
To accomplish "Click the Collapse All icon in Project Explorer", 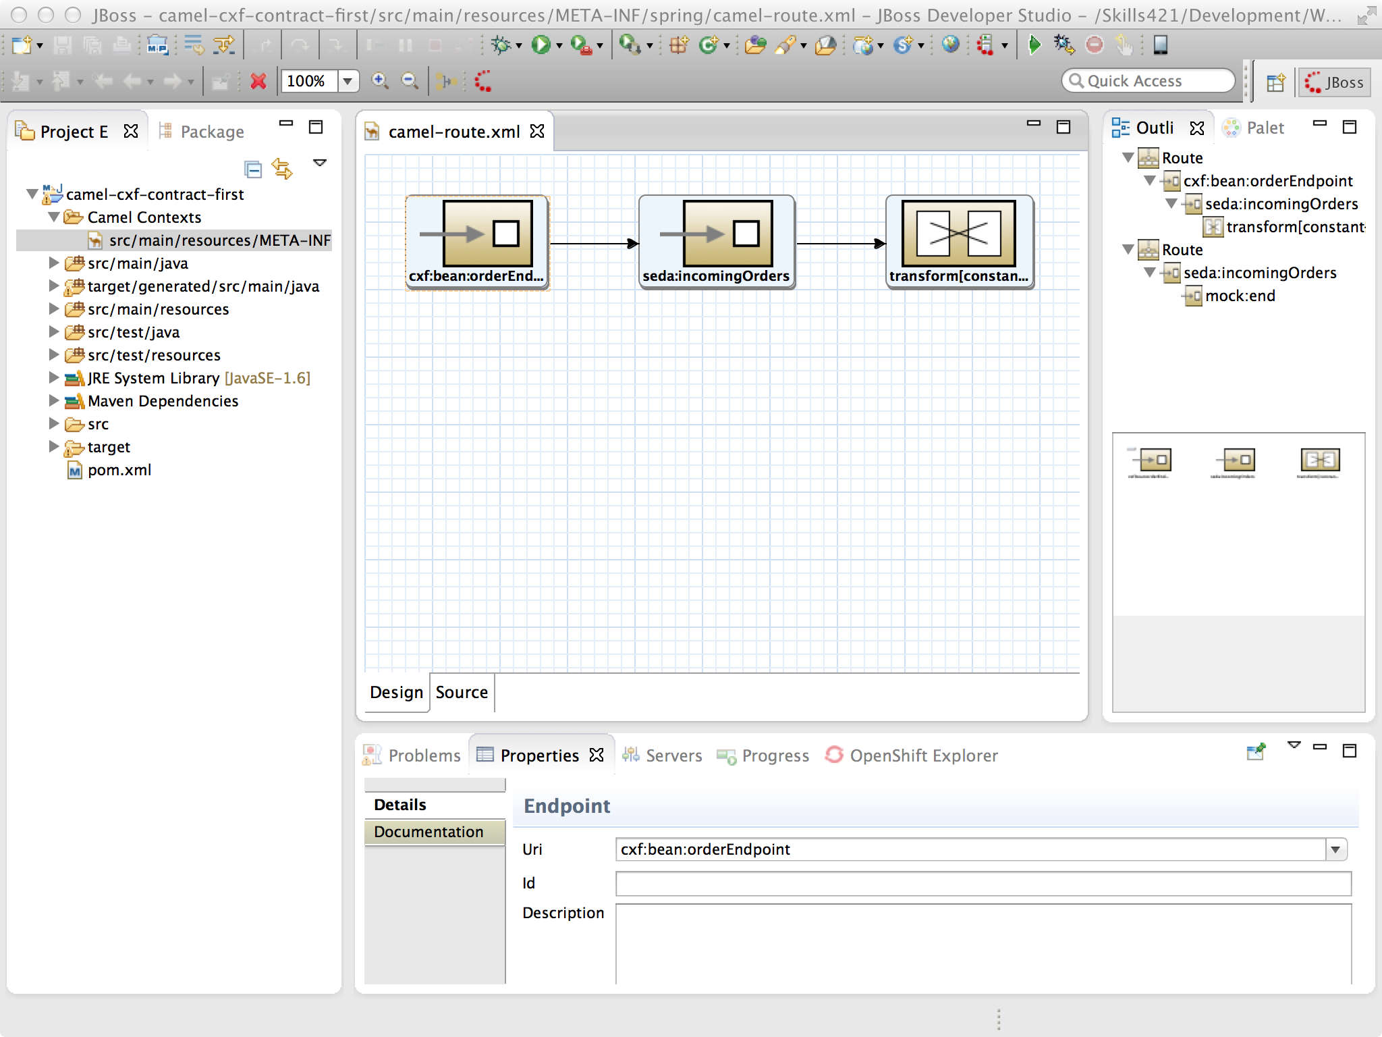I will (x=253, y=169).
